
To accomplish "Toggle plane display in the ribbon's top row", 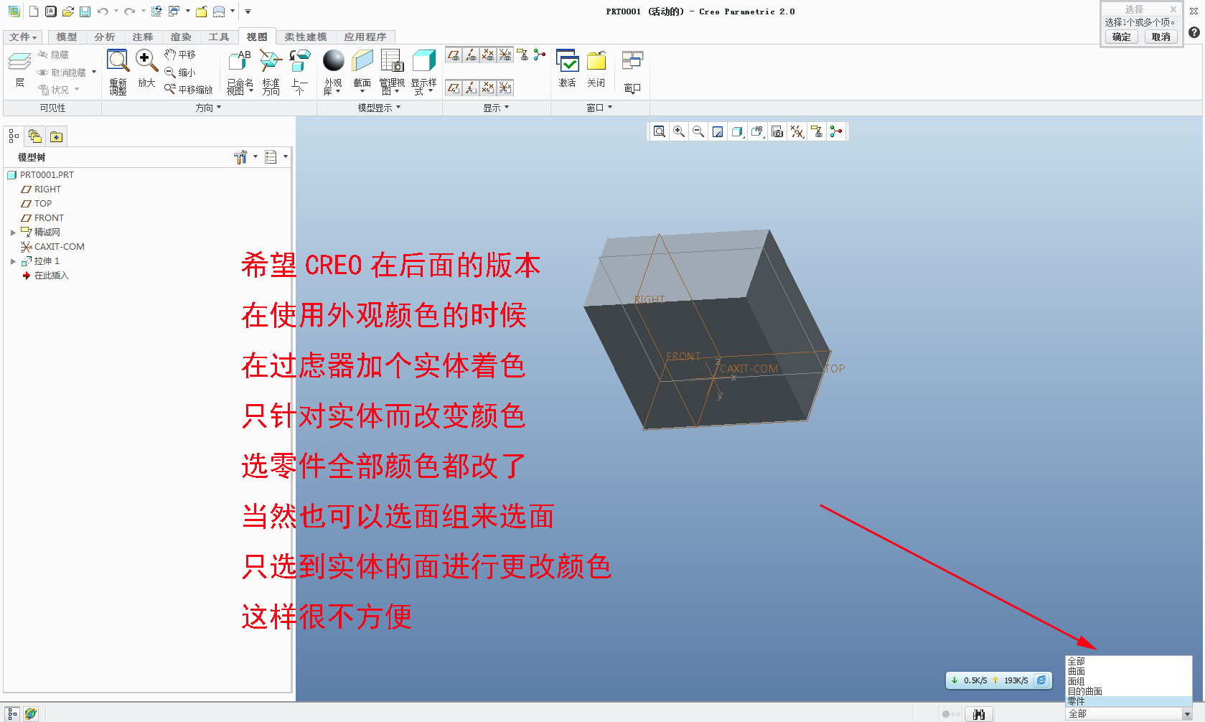I will click(454, 55).
